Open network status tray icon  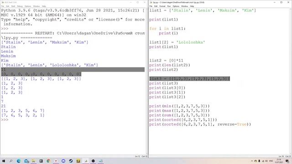pos(263,161)
